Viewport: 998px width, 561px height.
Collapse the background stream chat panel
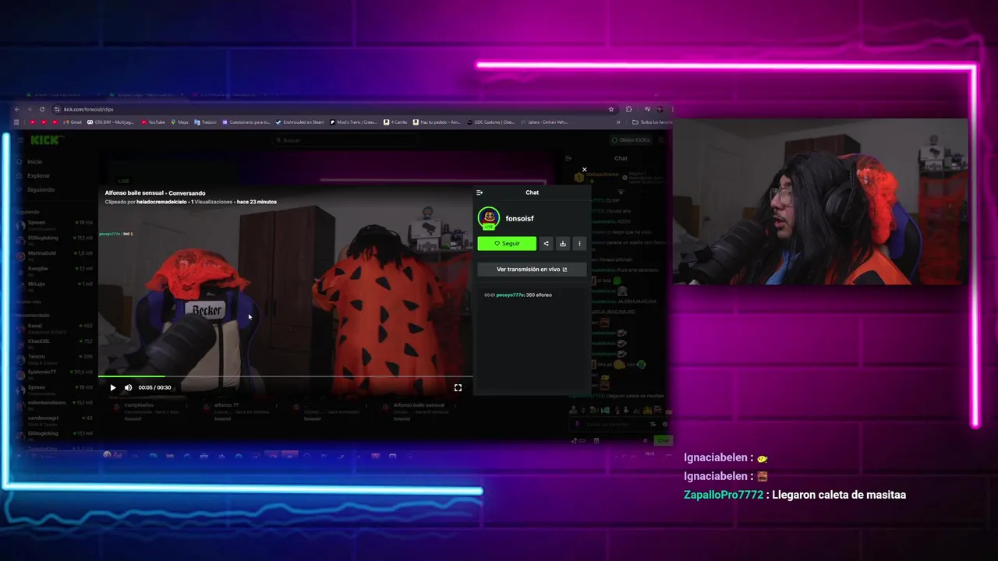point(568,158)
